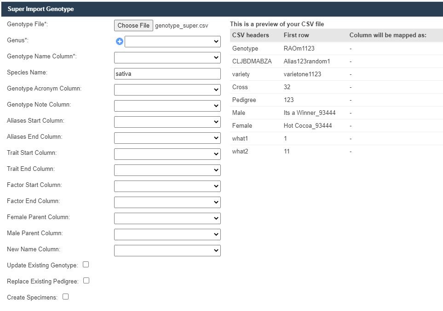Select the Aliases Start Column dropdown

point(167,122)
